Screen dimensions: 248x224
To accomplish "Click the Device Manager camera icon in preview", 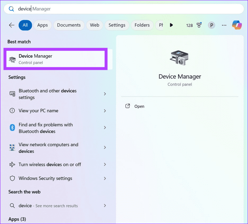I will [180, 57].
